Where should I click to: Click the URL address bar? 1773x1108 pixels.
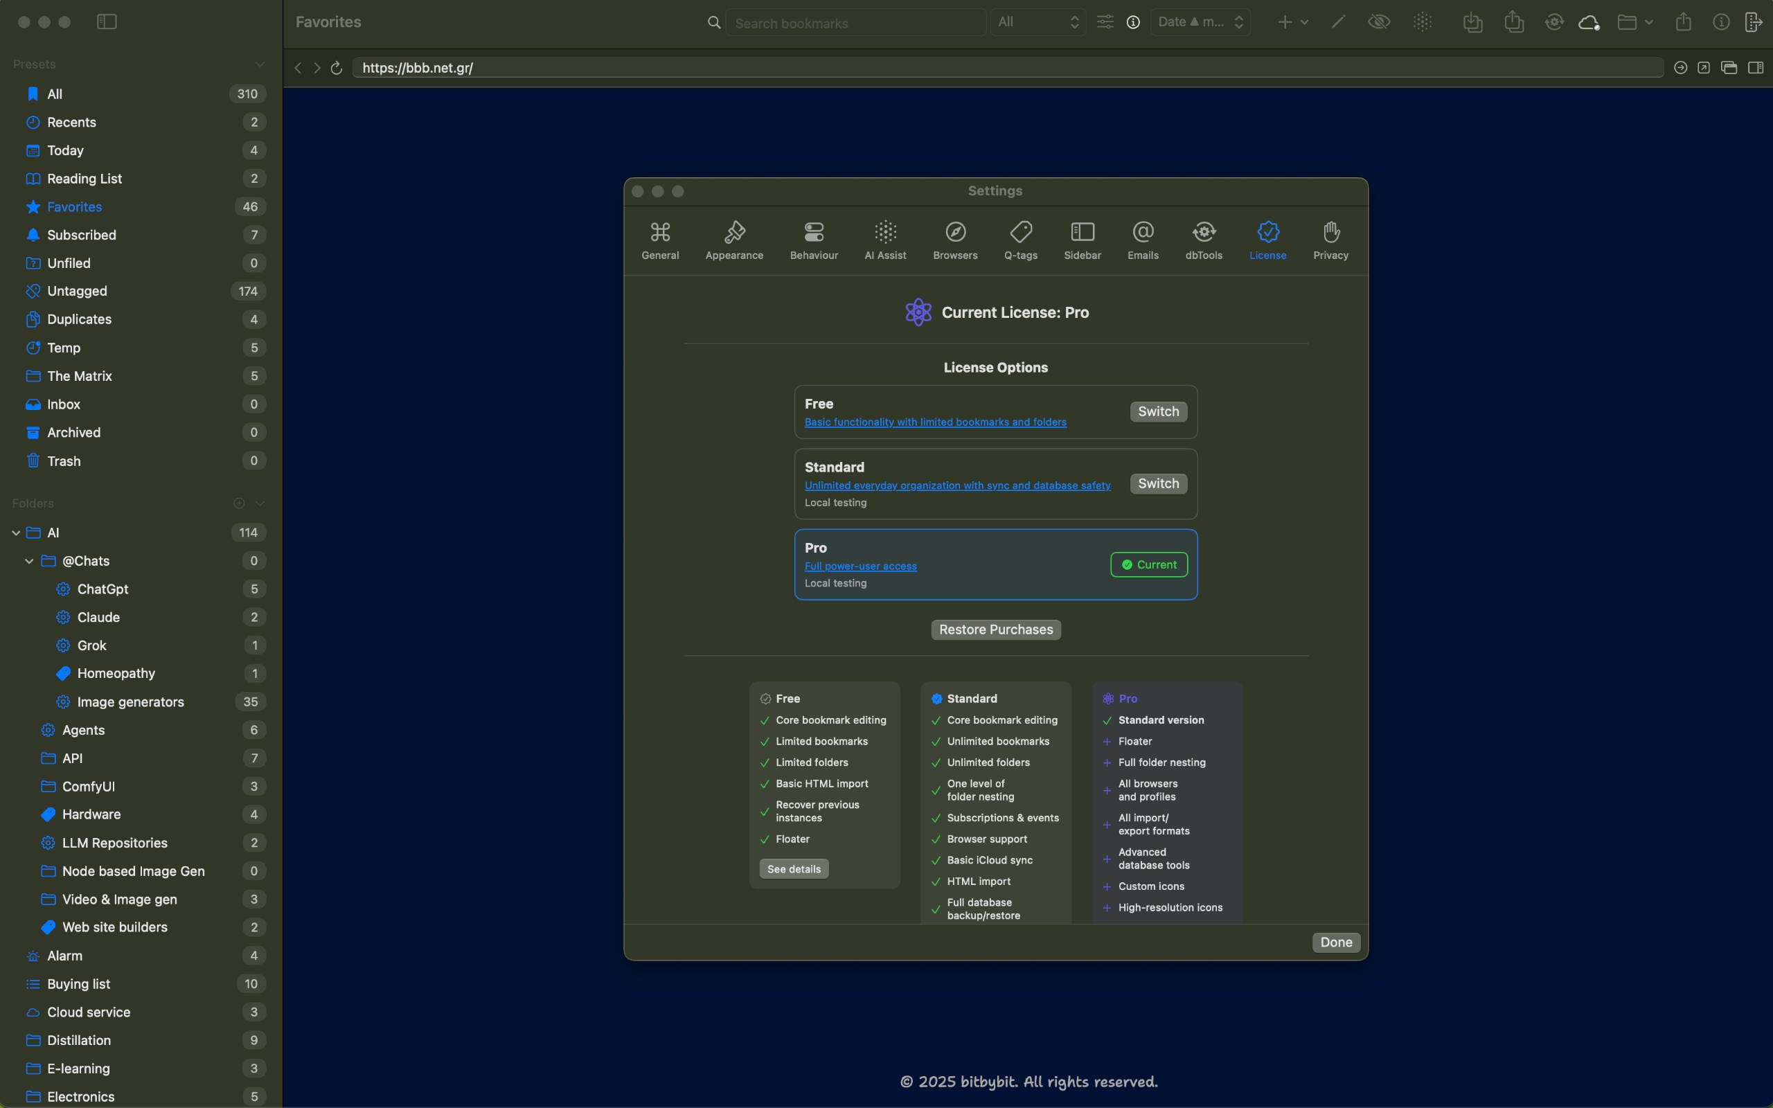coord(1008,67)
